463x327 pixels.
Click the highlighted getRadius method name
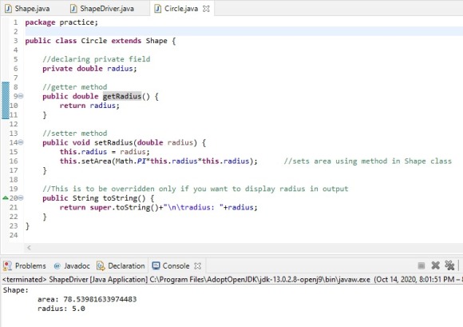pos(122,96)
